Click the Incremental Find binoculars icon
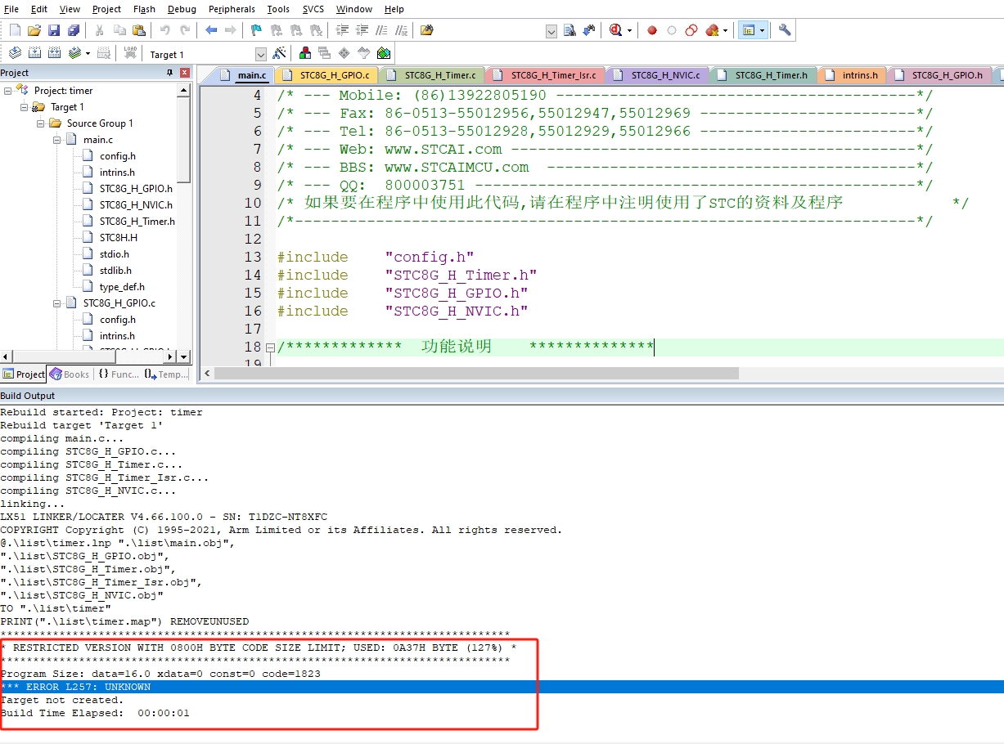This screenshot has width=1004, height=744. [x=589, y=30]
